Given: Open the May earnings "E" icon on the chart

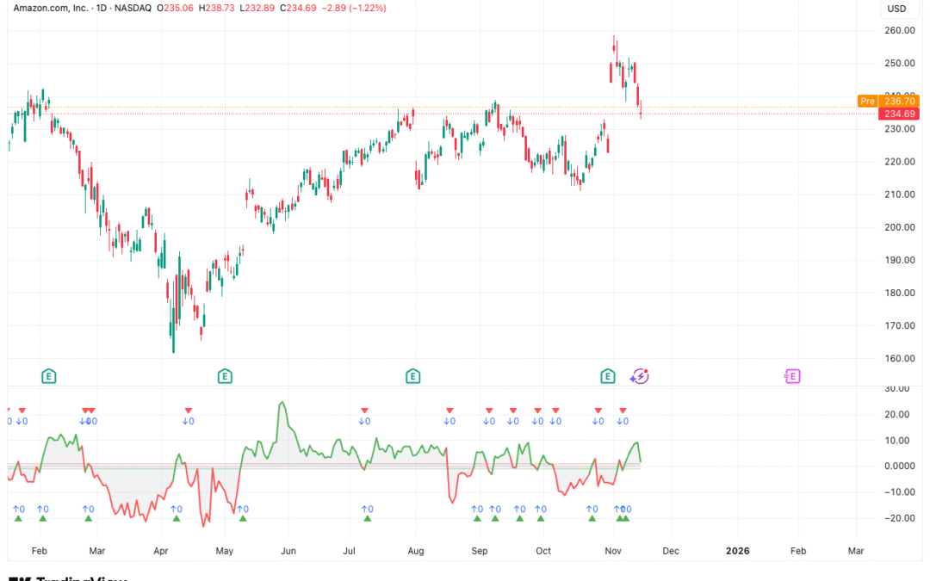Looking at the screenshot, I should (x=224, y=376).
